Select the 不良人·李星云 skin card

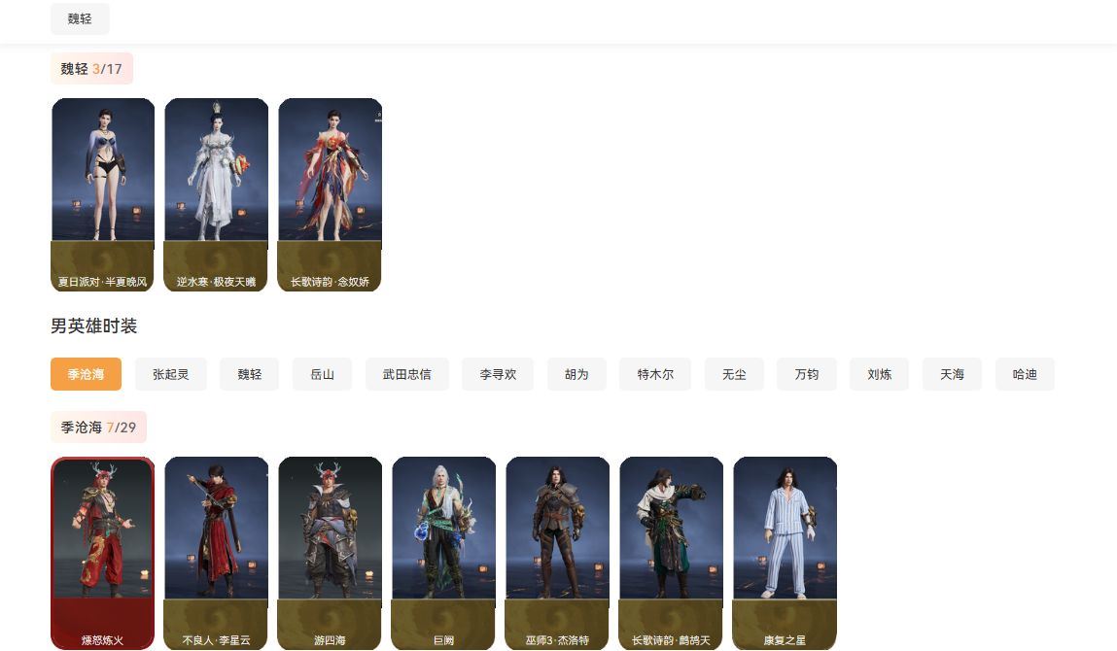pyautogui.click(x=216, y=552)
